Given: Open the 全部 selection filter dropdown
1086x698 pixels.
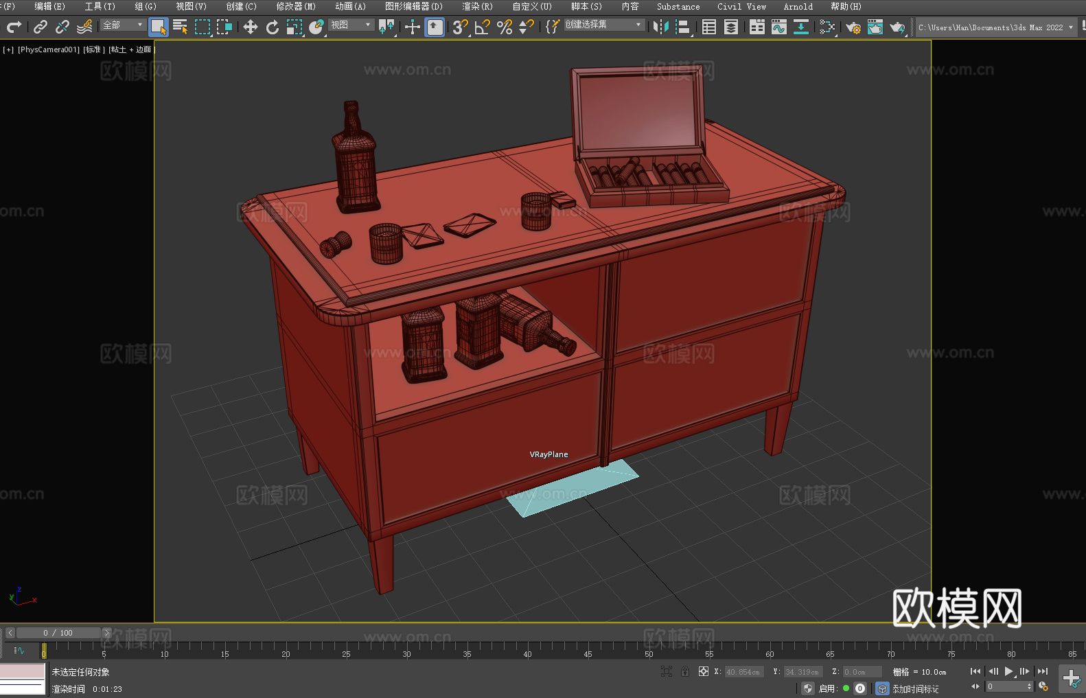Looking at the screenshot, I should coord(123,25).
